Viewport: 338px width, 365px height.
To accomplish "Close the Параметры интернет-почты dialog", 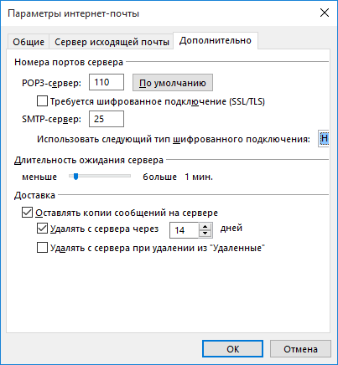I will click(325, 13).
